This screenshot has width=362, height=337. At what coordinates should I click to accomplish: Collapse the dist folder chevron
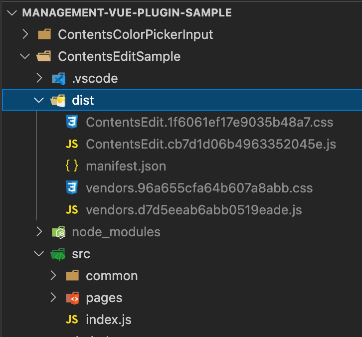(x=39, y=100)
